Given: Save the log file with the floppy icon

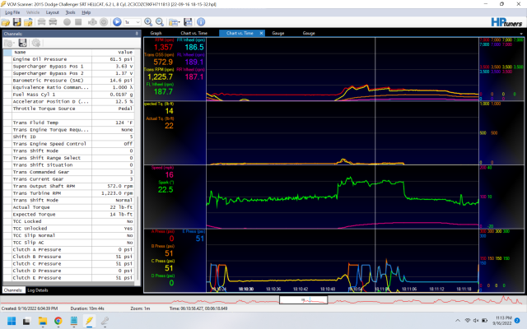Looking at the screenshot, I should pos(16,22).
